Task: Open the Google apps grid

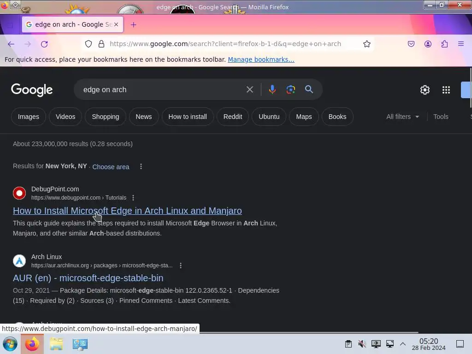Action: pos(446,90)
